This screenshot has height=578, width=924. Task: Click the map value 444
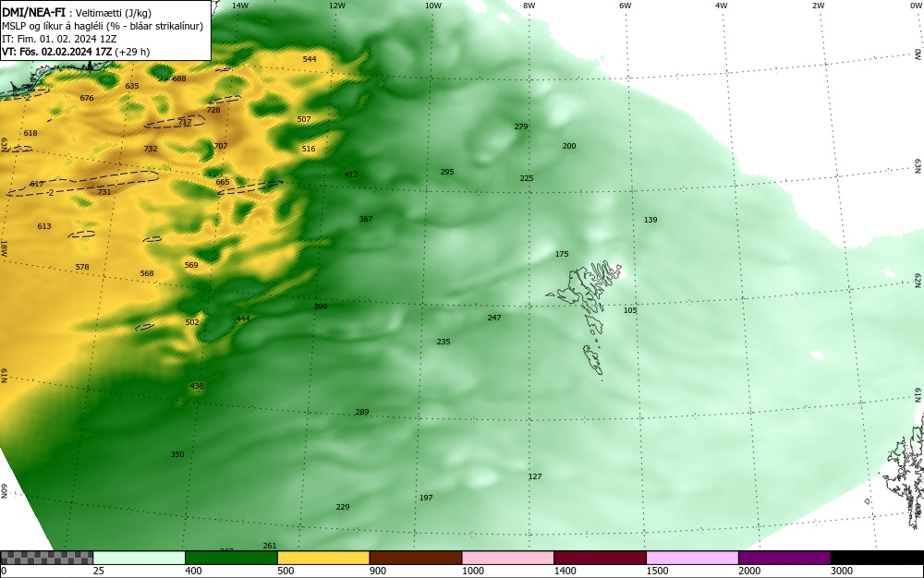tap(243, 319)
